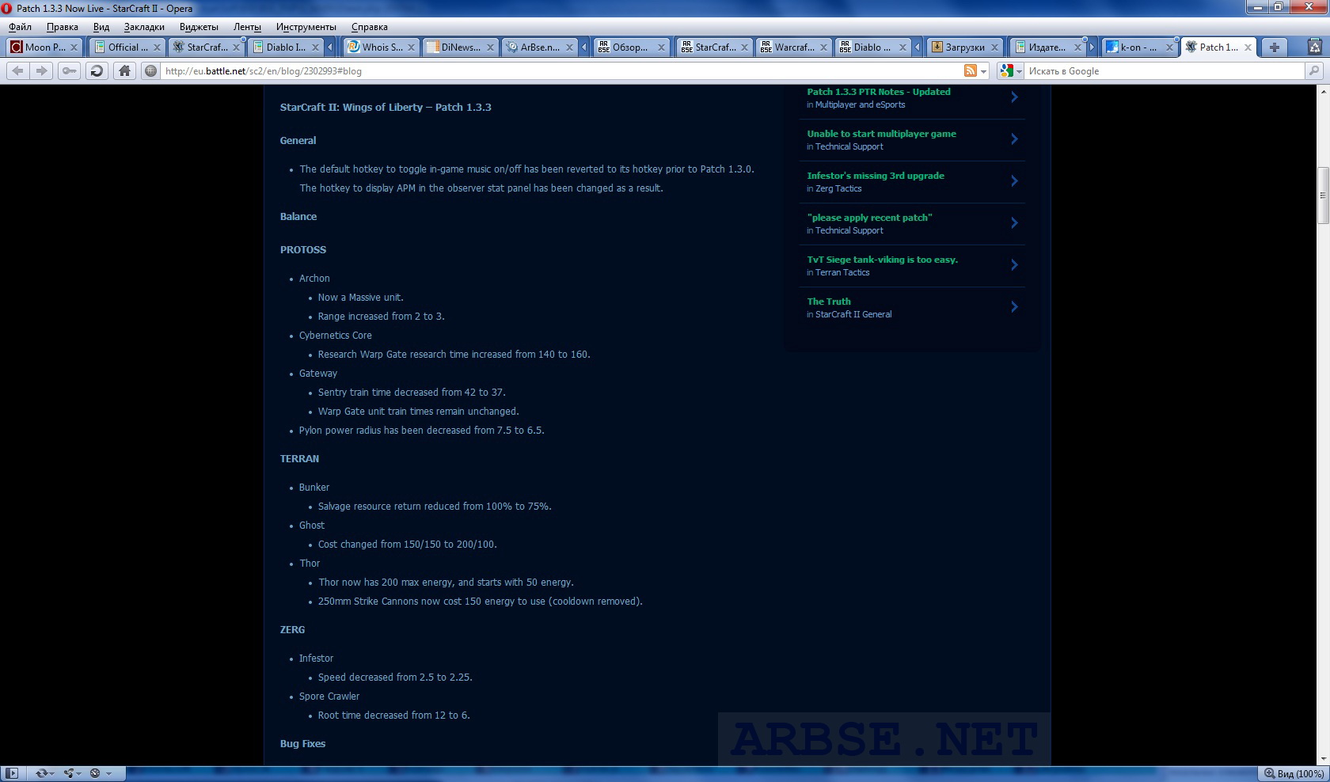Close the Whois S... tab
The image size is (1330, 782).
(411, 47)
